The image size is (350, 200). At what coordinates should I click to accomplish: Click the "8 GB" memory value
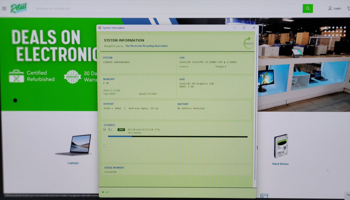tap(106, 83)
